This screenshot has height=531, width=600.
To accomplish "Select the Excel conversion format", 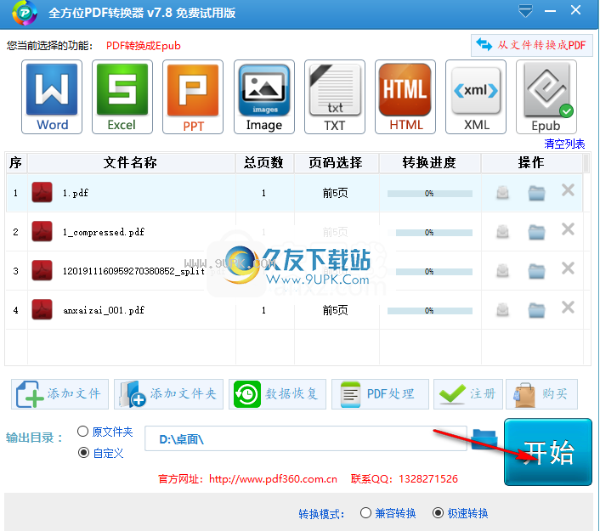I will 122,97.
